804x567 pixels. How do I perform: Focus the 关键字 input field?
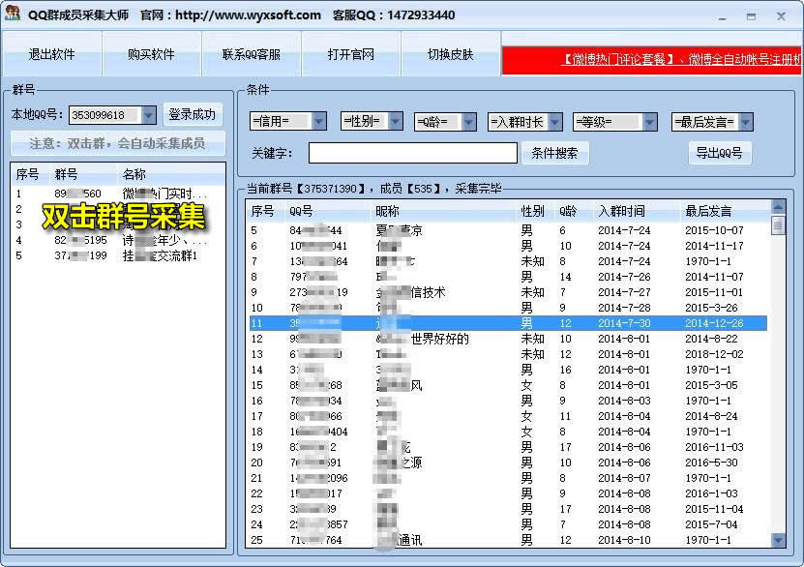pos(413,153)
